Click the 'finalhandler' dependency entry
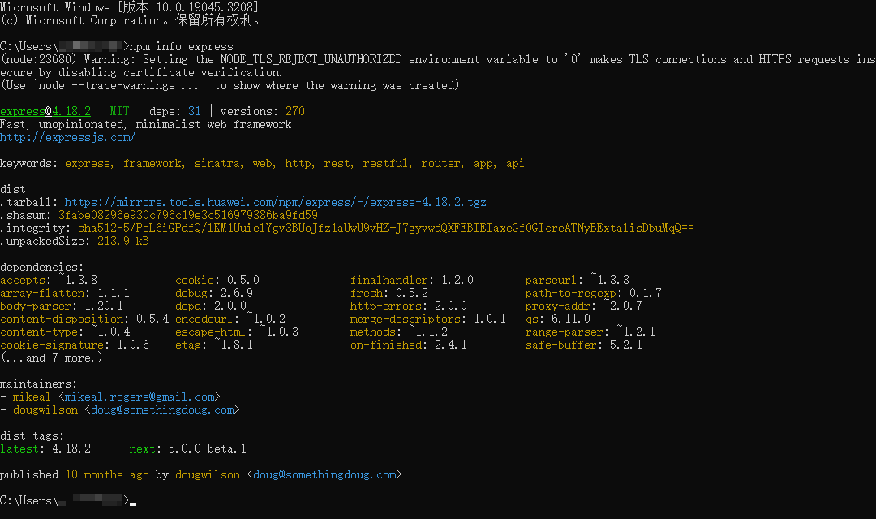The image size is (876, 519). 412,280
